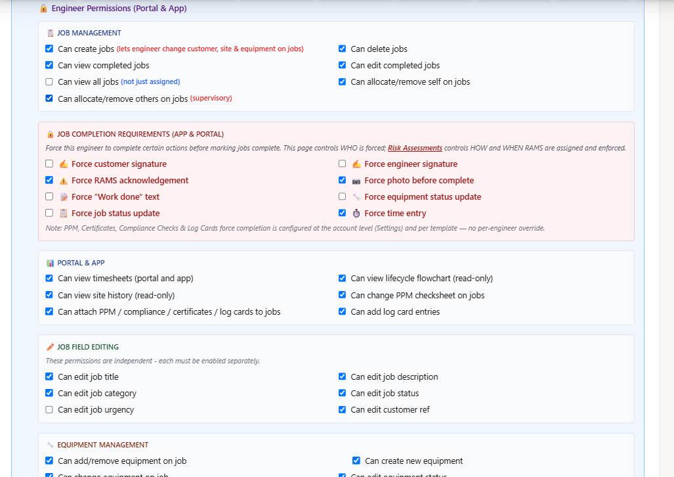Click the JOB FIELD EDITING section heading

(x=88, y=347)
